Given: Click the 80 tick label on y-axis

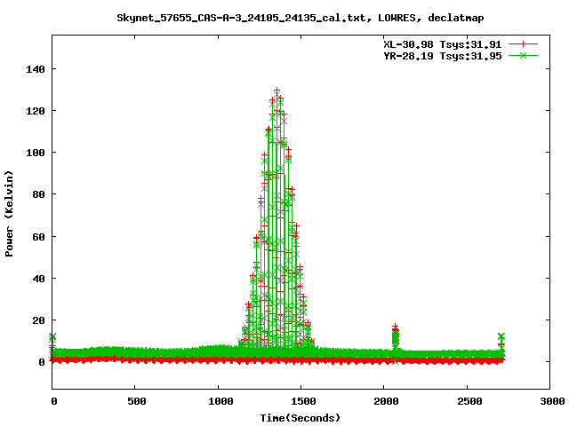Looking at the screenshot, I should tap(38, 194).
